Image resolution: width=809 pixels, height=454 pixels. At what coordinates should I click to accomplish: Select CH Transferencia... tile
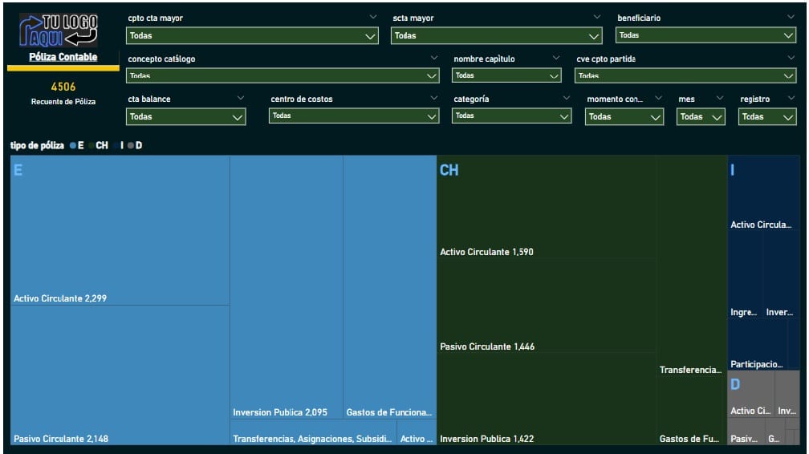click(x=691, y=266)
